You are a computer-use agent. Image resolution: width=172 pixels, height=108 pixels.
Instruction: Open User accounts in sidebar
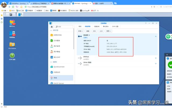pyautogui.click(x=61, y=46)
